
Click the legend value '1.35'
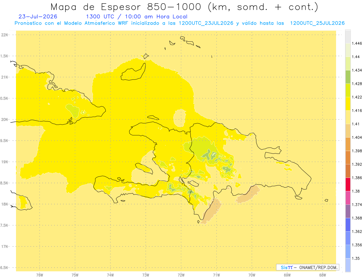[356, 258]
